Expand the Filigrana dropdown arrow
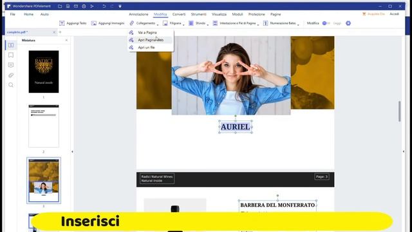412x232 pixels. 183,24
